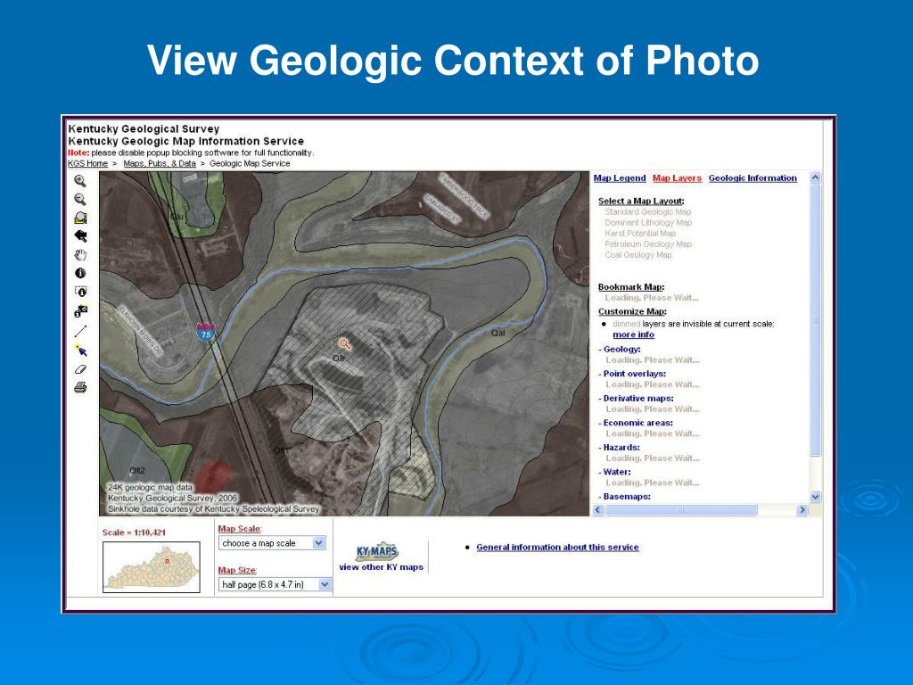Select the Coal Geology Map layout
This screenshot has height=685, width=913.
coord(638,254)
